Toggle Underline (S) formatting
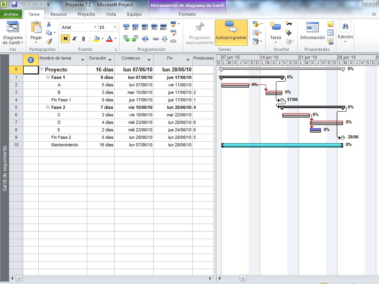 click(x=83, y=39)
